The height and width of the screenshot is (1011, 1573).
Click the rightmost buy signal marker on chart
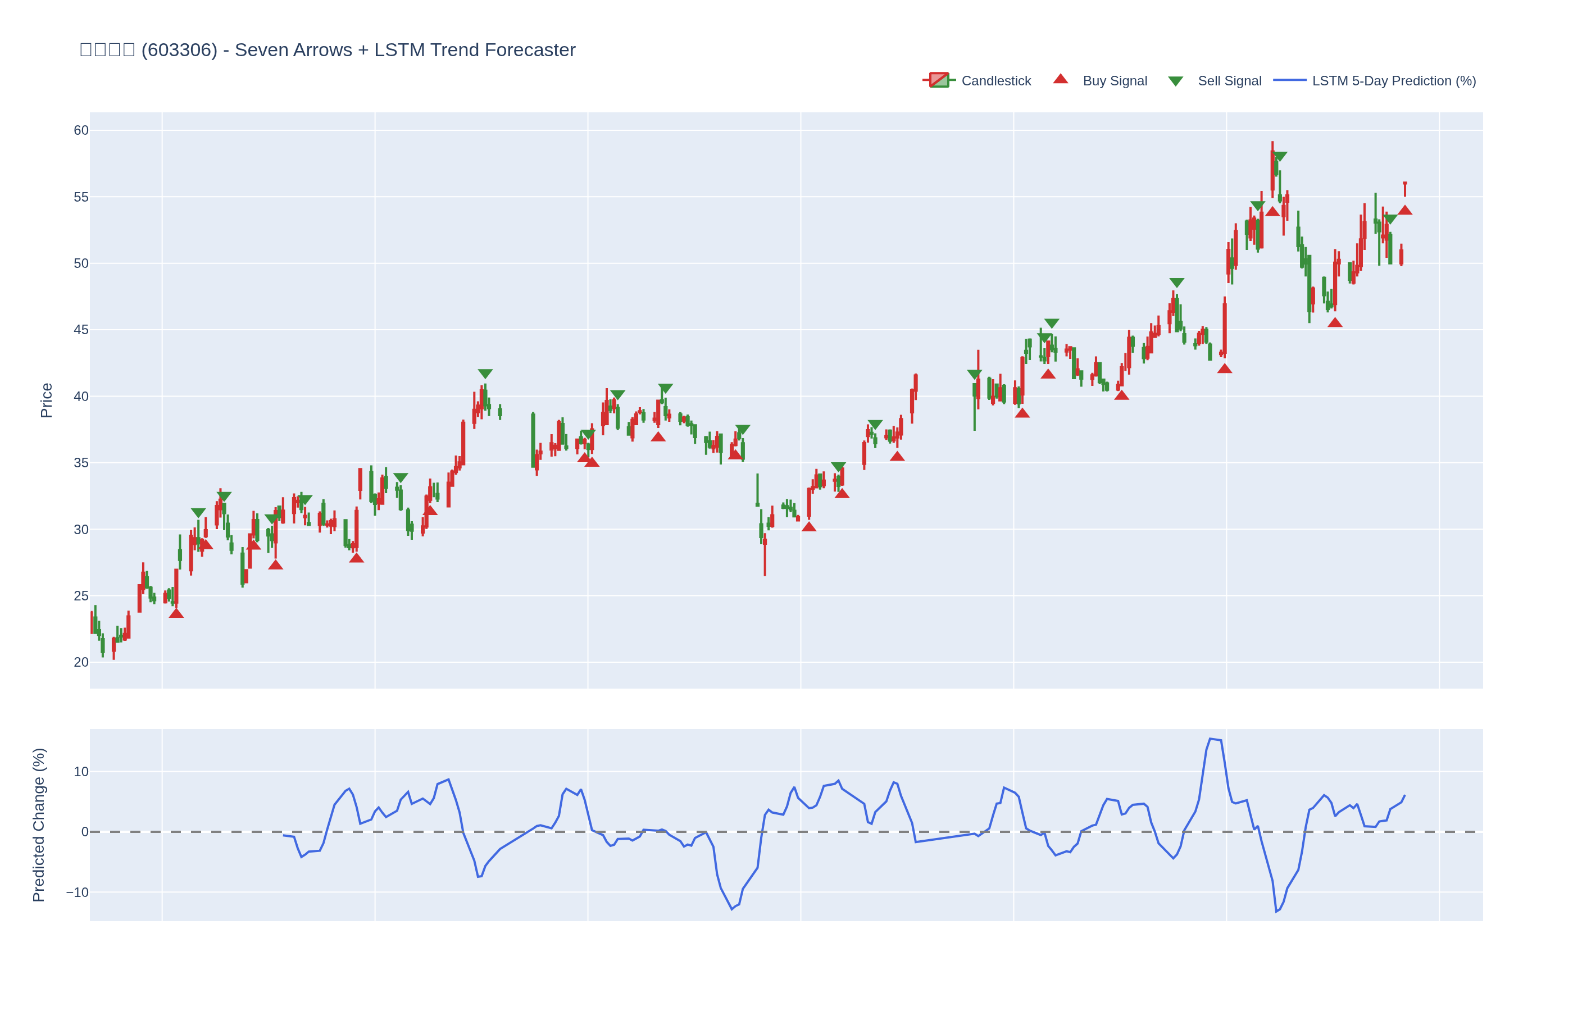(1404, 210)
